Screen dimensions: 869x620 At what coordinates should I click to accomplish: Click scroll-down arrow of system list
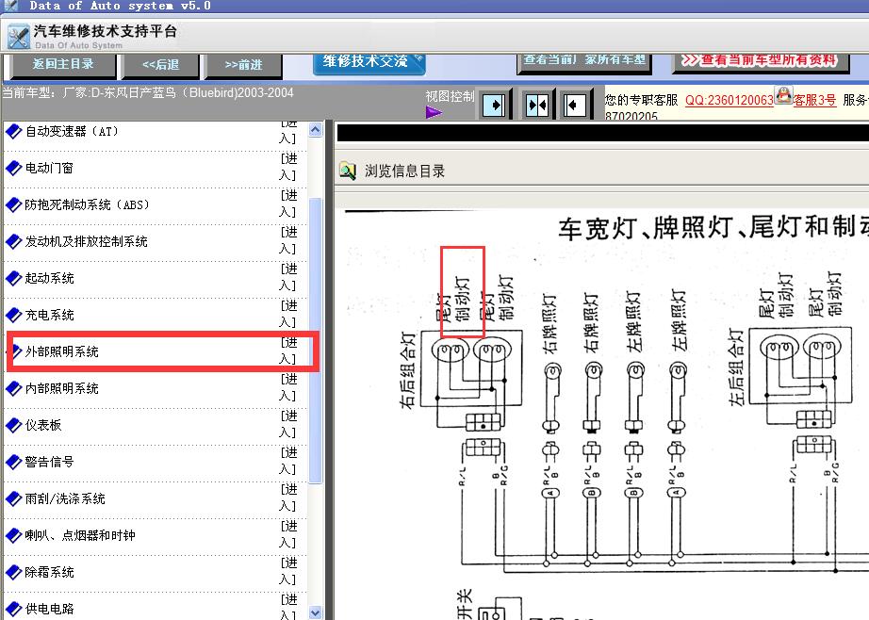click(x=316, y=612)
